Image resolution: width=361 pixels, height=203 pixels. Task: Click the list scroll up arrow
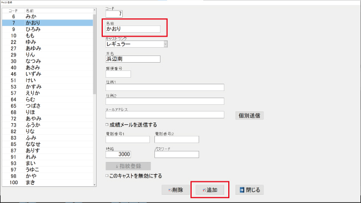[x=94, y=10]
